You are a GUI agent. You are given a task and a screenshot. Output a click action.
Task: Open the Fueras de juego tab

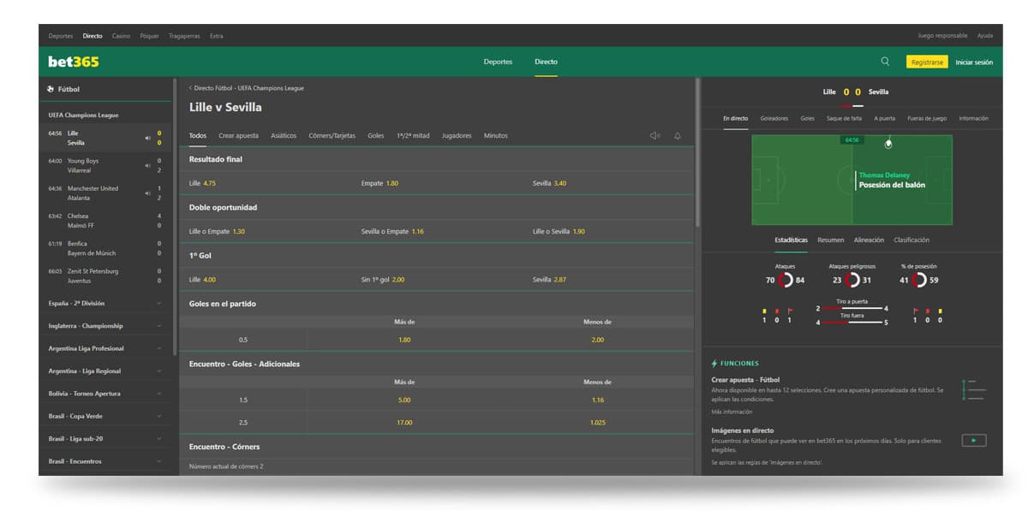click(x=927, y=118)
